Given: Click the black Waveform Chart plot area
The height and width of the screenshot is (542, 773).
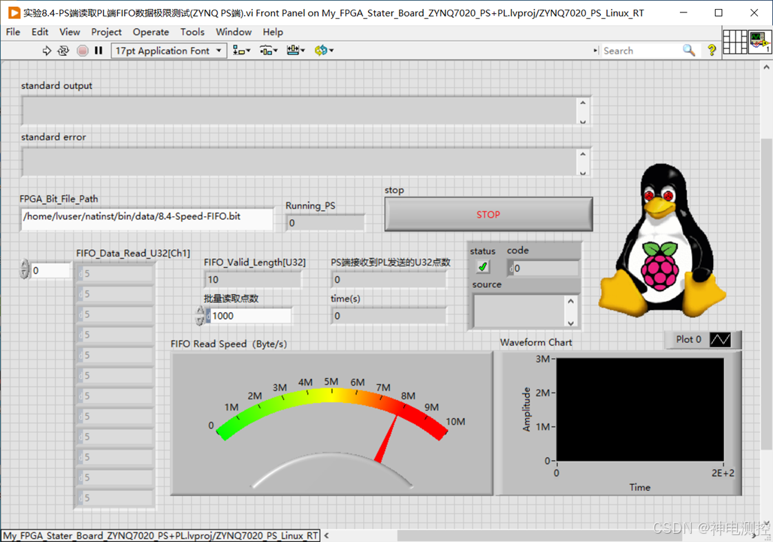Looking at the screenshot, I should (640, 410).
